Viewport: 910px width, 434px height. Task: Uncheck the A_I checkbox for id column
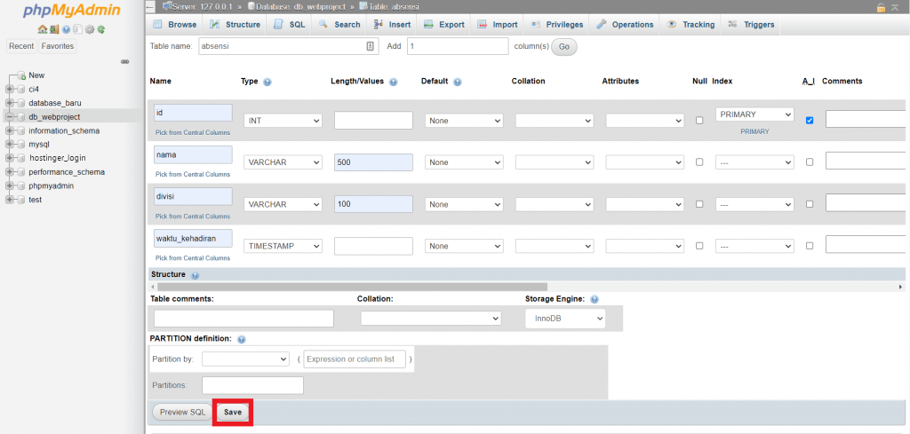coord(809,120)
